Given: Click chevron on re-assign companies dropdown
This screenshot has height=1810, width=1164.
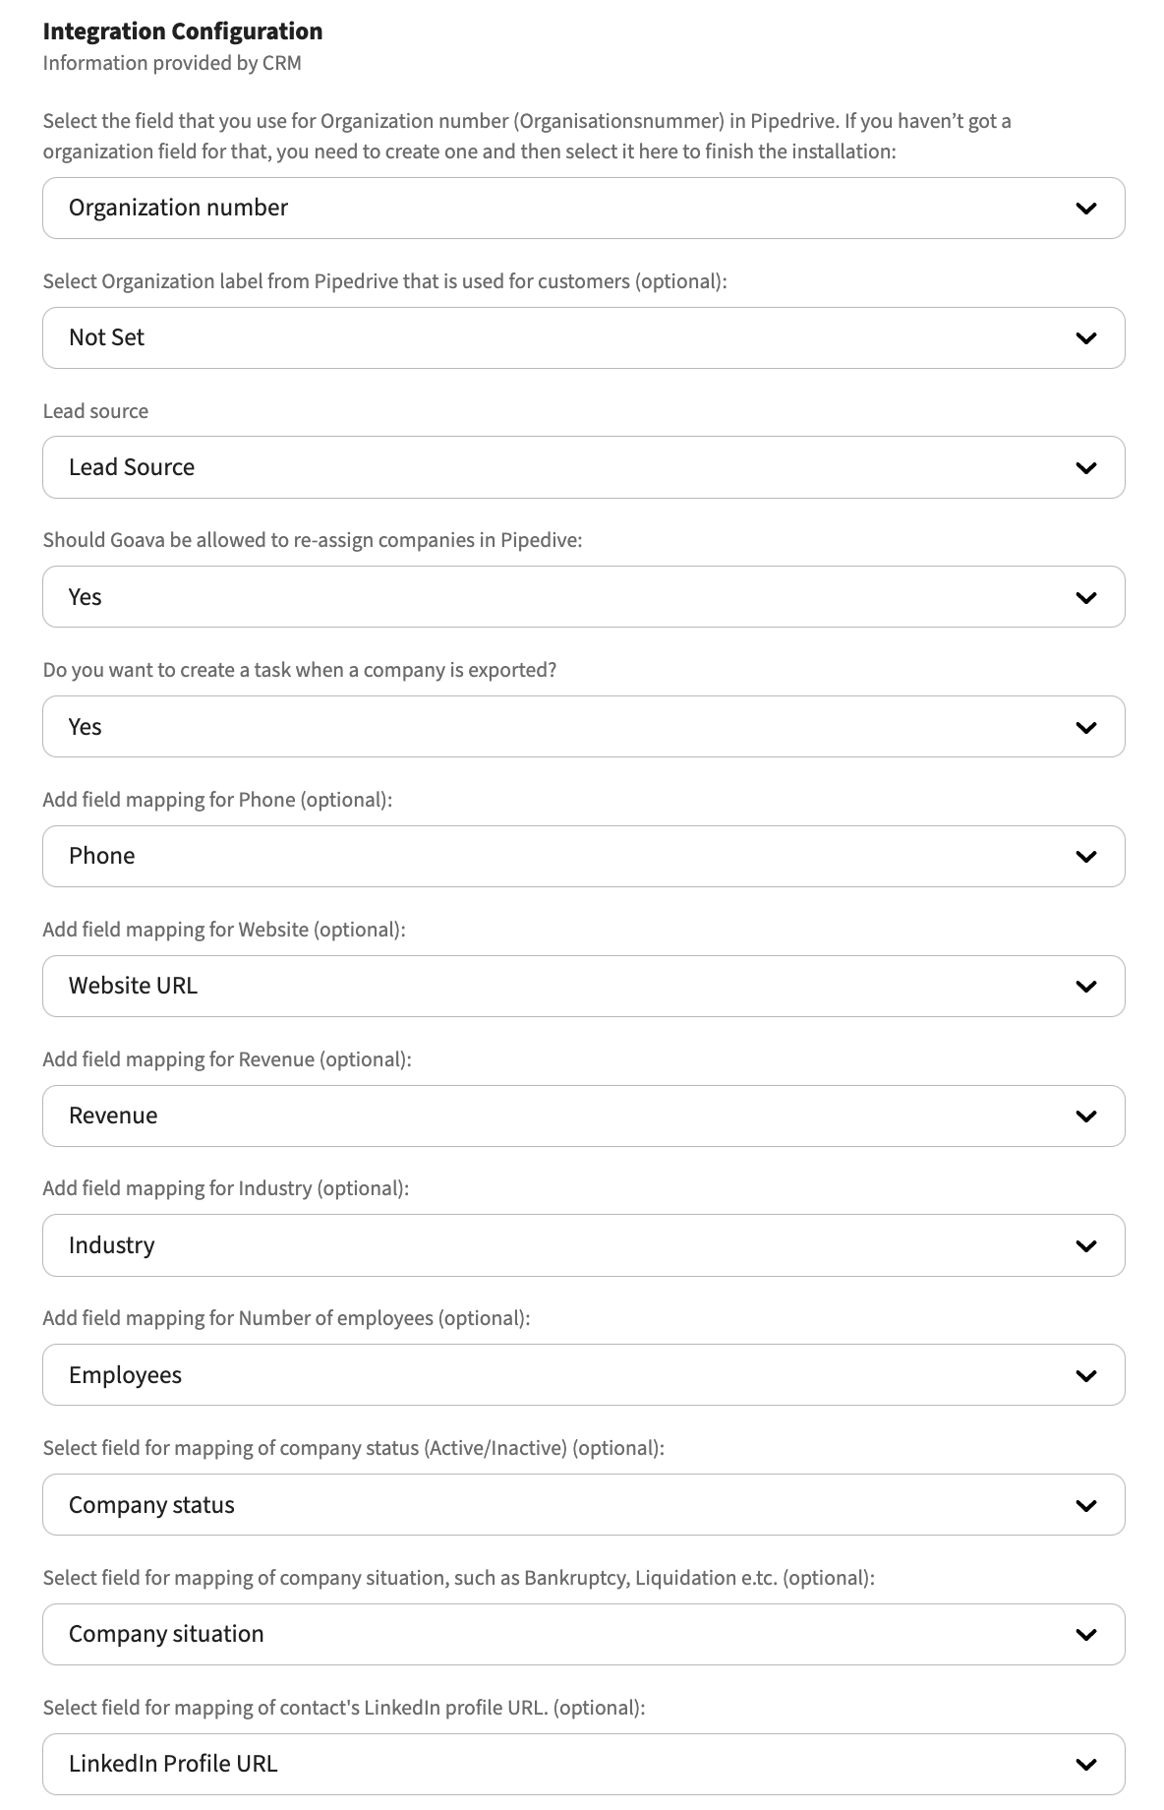Looking at the screenshot, I should (x=1086, y=597).
